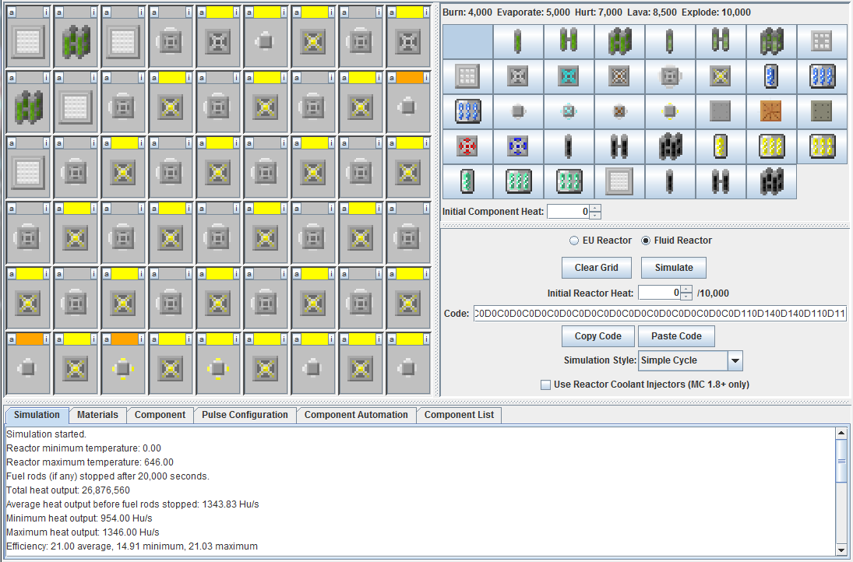The height and width of the screenshot is (562, 853).
Task: Select the empty eraser slot in component palette
Action: (467, 41)
